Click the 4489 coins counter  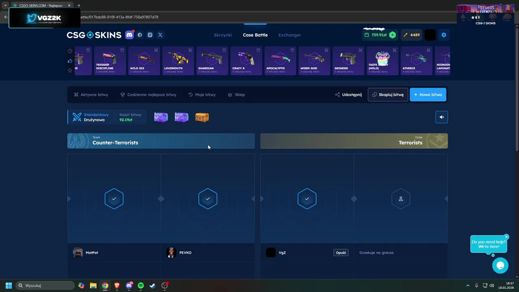pyautogui.click(x=411, y=35)
